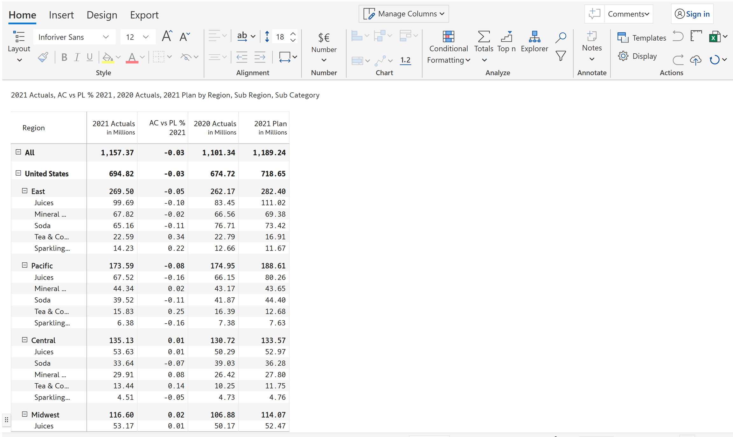Increase font size with large A icon
This screenshot has width=733, height=437.
(x=167, y=37)
